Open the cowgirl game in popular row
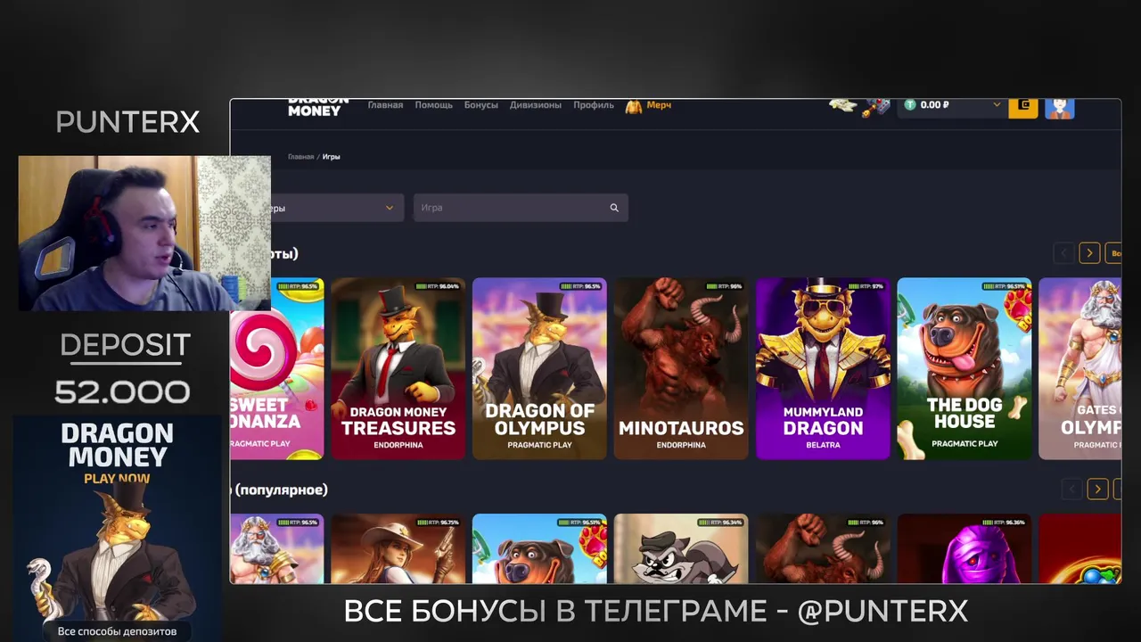The image size is (1141, 642). pyautogui.click(x=398, y=548)
